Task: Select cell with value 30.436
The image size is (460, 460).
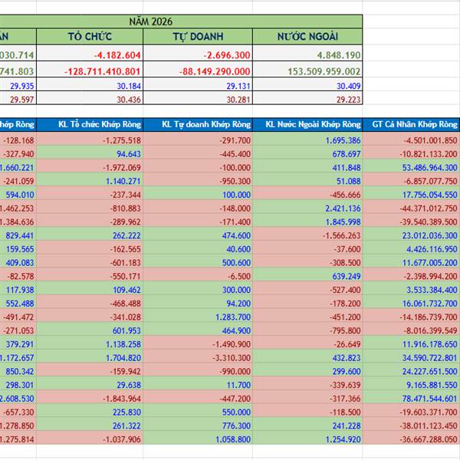Action: pos(90,98)
